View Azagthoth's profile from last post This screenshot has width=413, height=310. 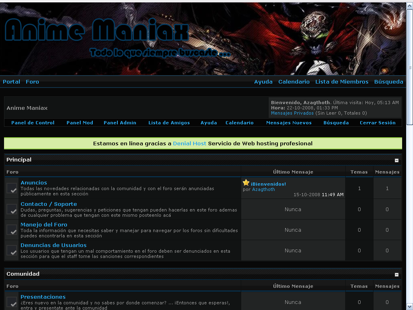(263, 189)
